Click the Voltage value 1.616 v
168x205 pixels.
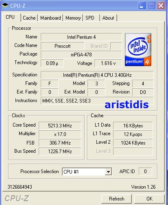[108, 63]
